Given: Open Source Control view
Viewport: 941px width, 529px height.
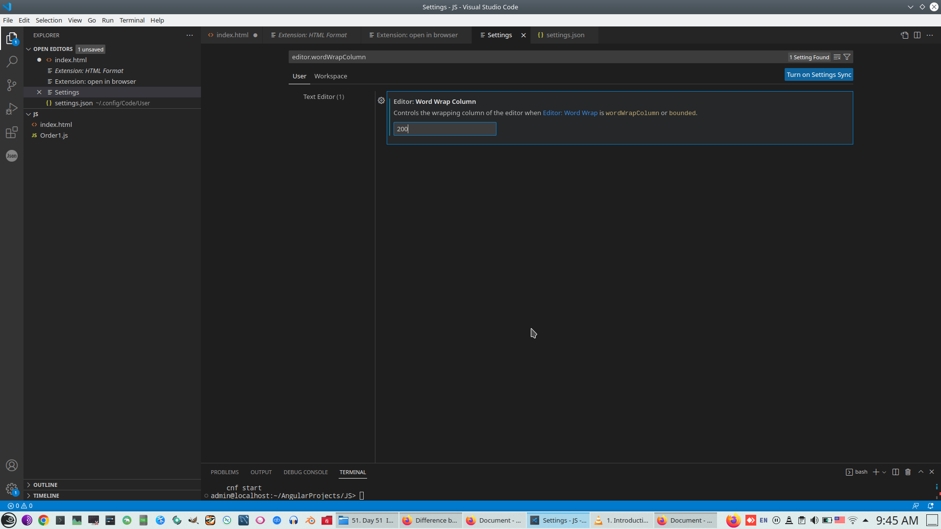Looking at the screenshot, I should (x=12, y=85).
